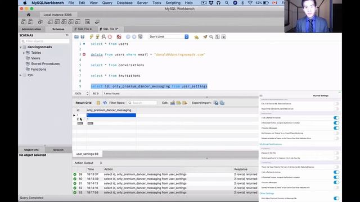Refresh result grid icon
The image size is (360, 202).
pos(105,103)
